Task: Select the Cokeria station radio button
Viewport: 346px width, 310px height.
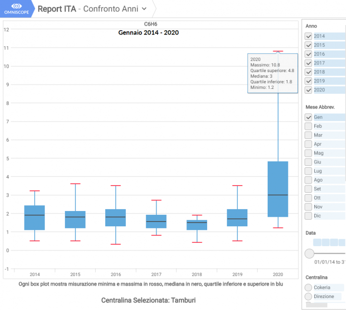Action: [x=309, y=287]
